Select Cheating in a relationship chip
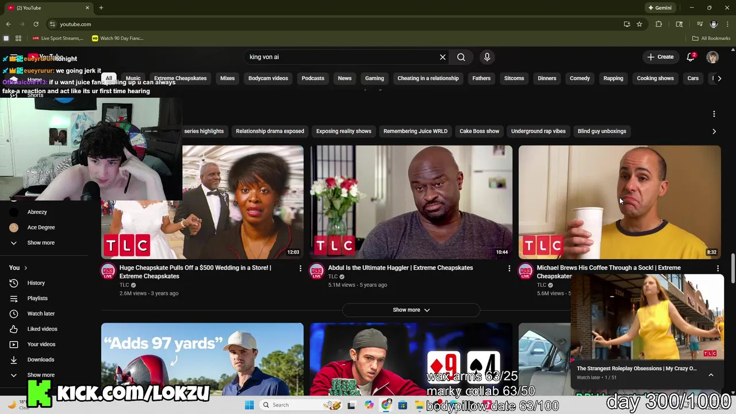This screenshot has height=414, width=736. pyautogui.click(x=428, y=78)
